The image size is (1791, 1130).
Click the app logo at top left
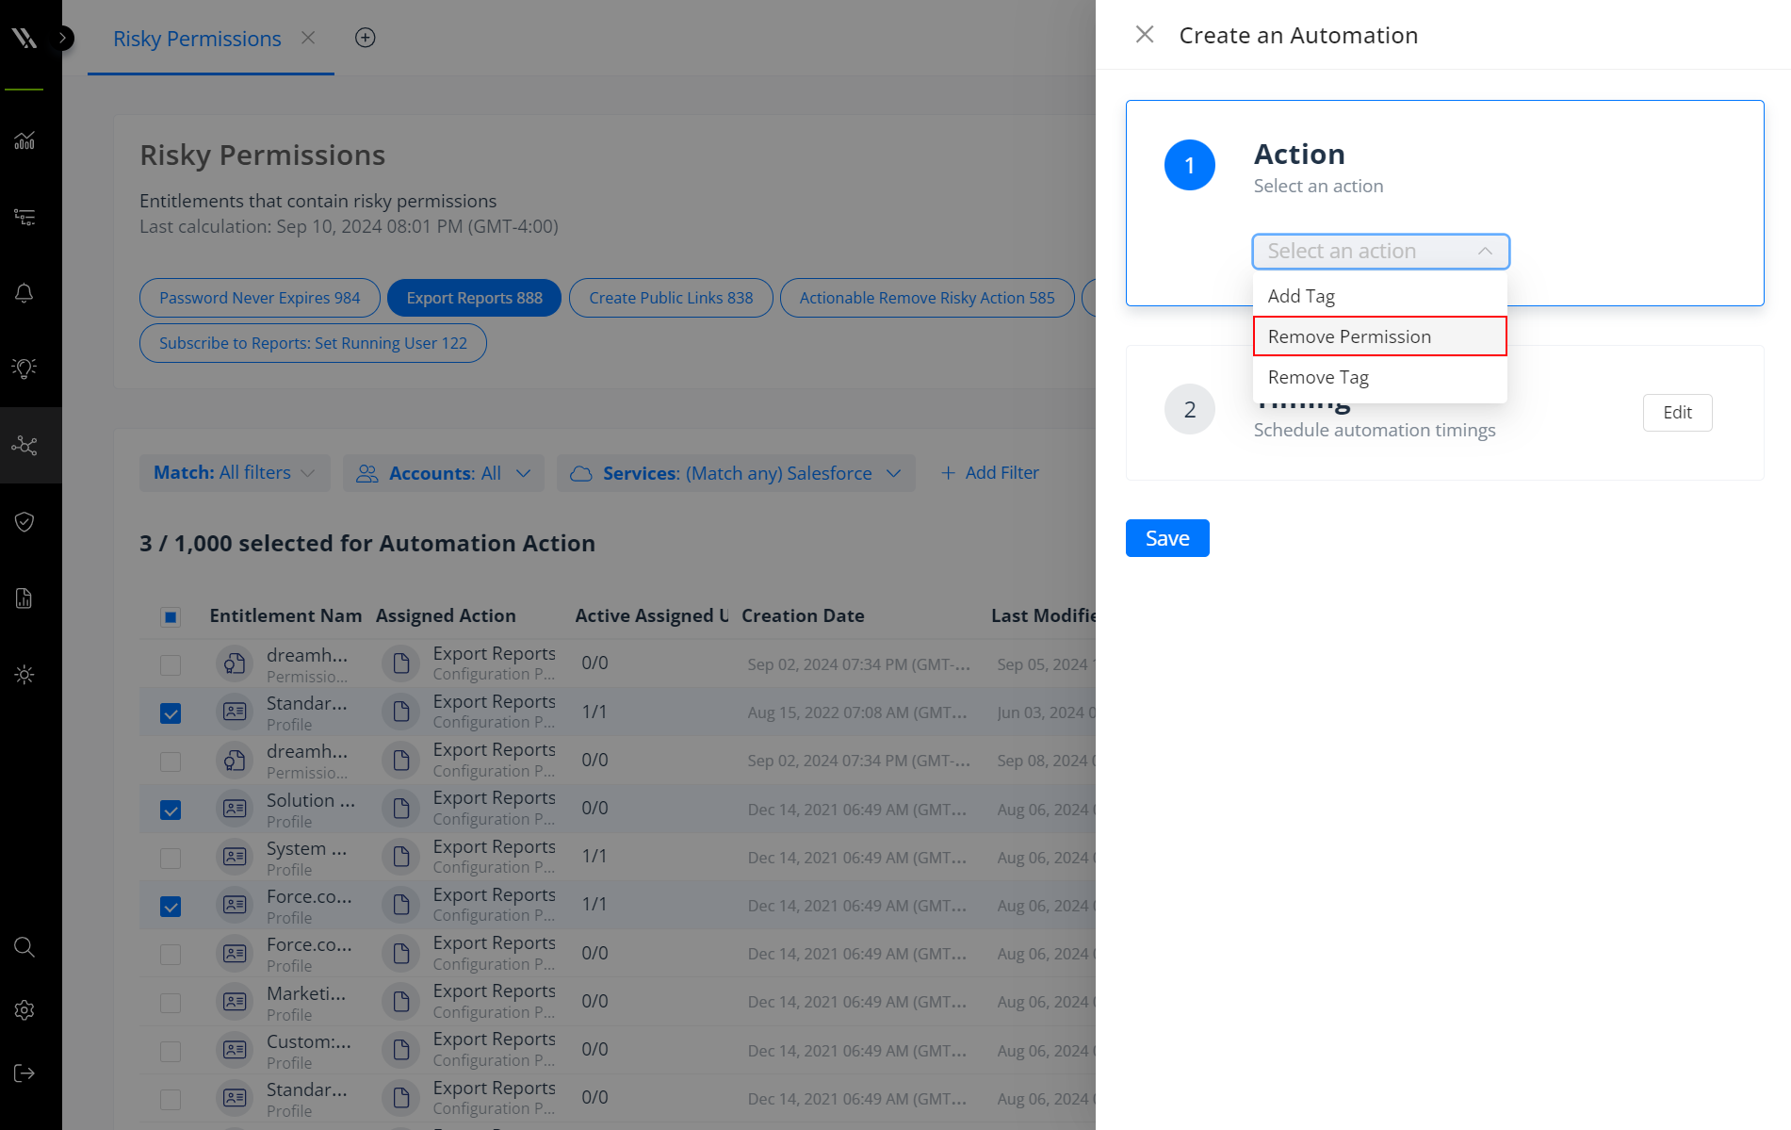(24, 38)
